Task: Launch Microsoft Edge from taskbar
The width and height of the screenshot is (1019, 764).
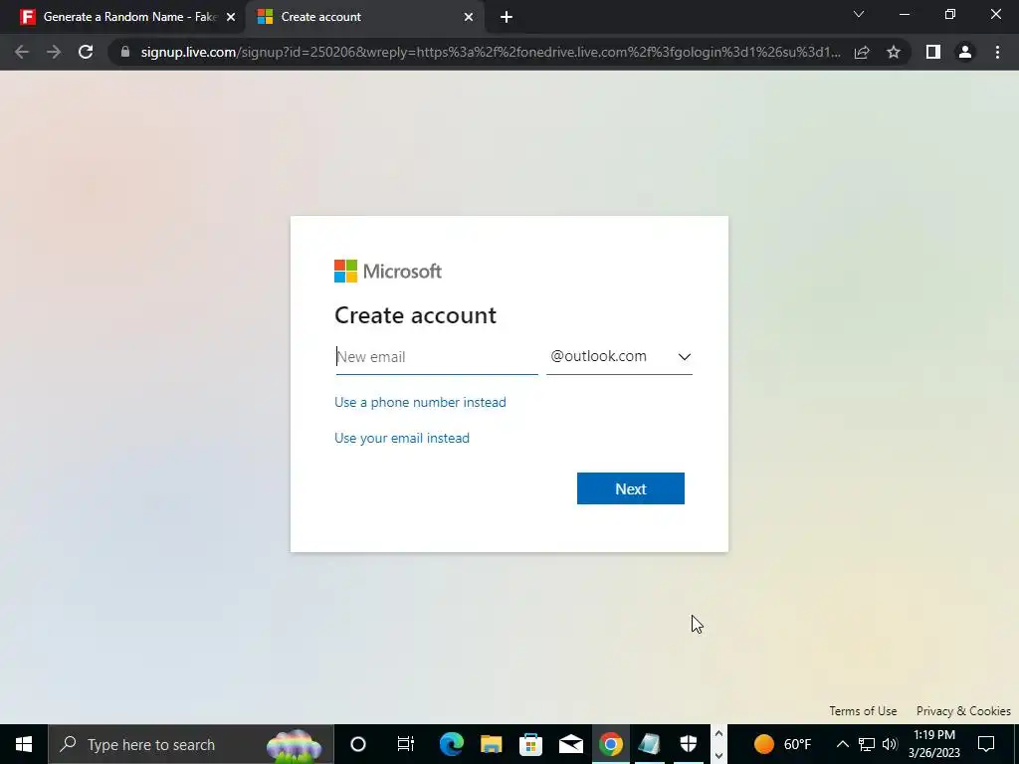Action: [451, 744]
